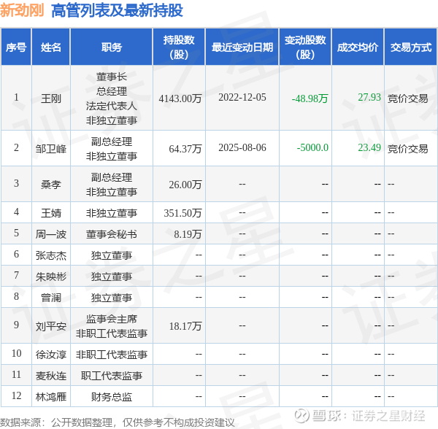This screenshot has width=438, height=429.
Task: Click the 变动股数(股) column header
Action: pos(305,47)
